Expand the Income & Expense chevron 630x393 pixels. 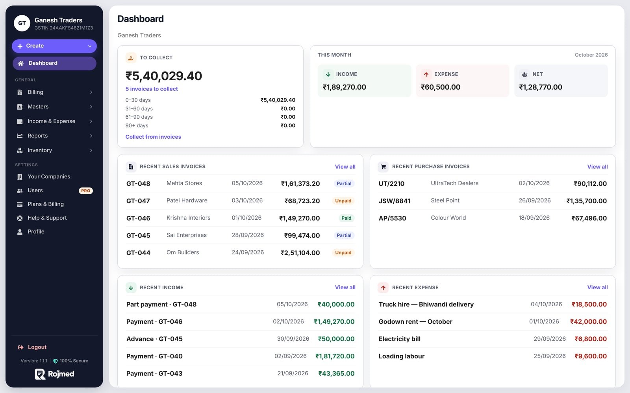(x=91, y=121)
